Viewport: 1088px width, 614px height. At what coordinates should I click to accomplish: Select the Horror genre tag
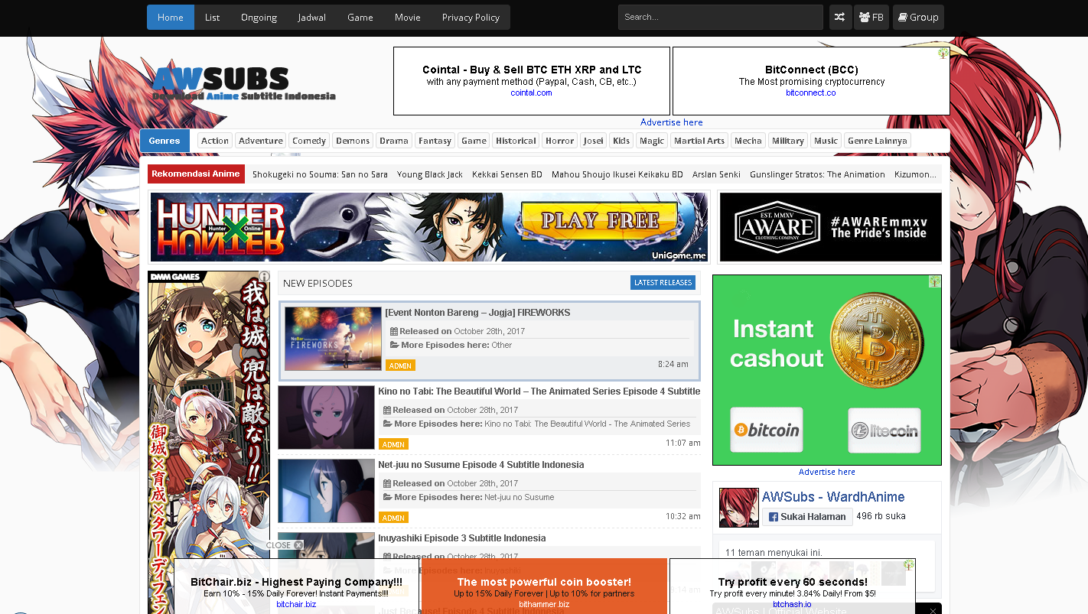[559, 141]
